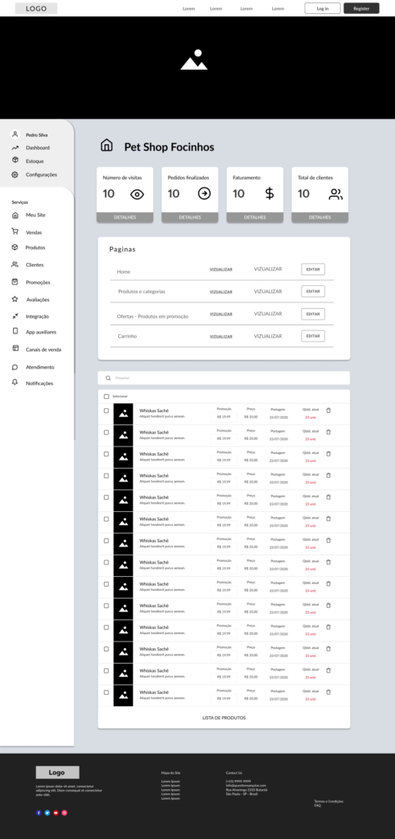The image size is (395, 839).
Task: Go to Promoções in the sidebar
Action: [x=38, y=282]
